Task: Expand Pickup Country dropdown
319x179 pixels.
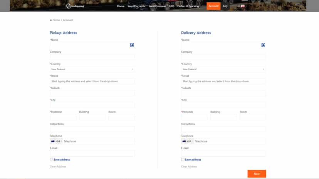Action: click(92, 69)
